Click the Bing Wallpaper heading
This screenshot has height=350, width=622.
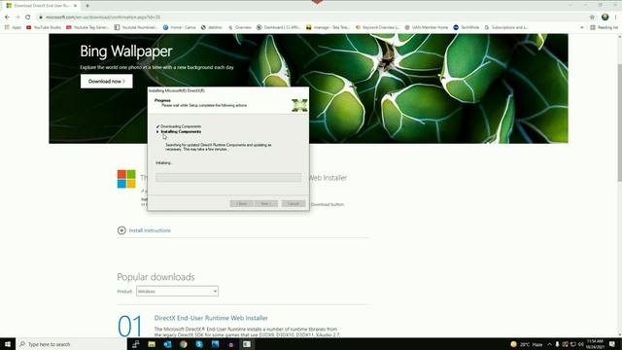(126, 52)
